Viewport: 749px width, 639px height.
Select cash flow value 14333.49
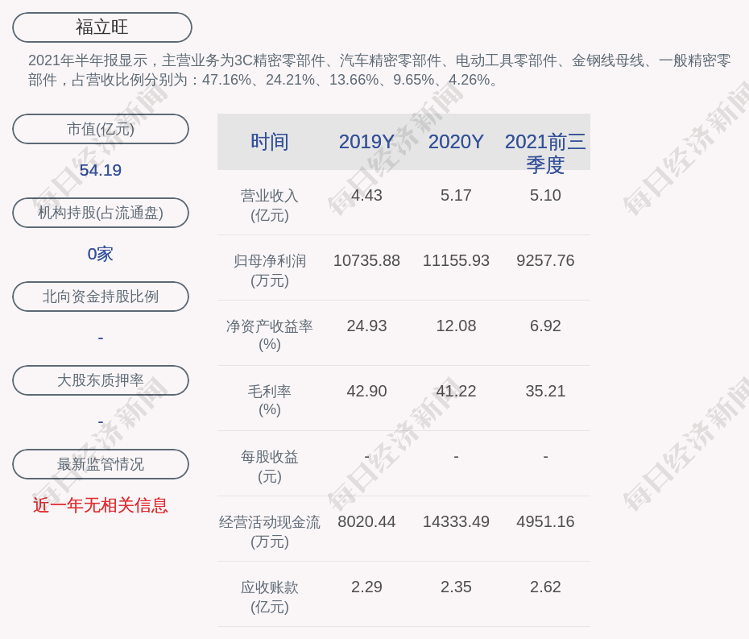point(456,521)
